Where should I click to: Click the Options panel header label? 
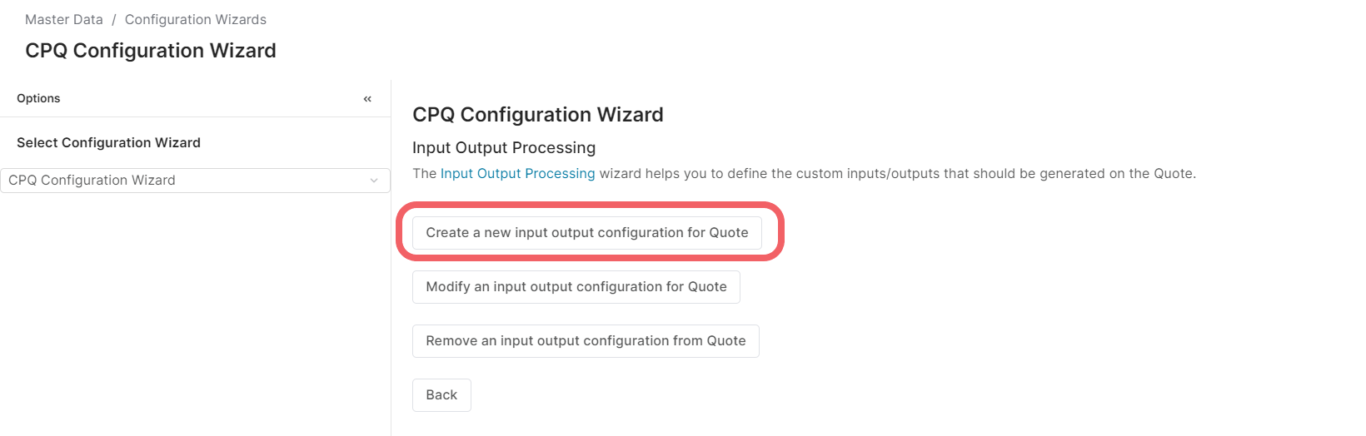pyautogui.click(x=38, y=98)
